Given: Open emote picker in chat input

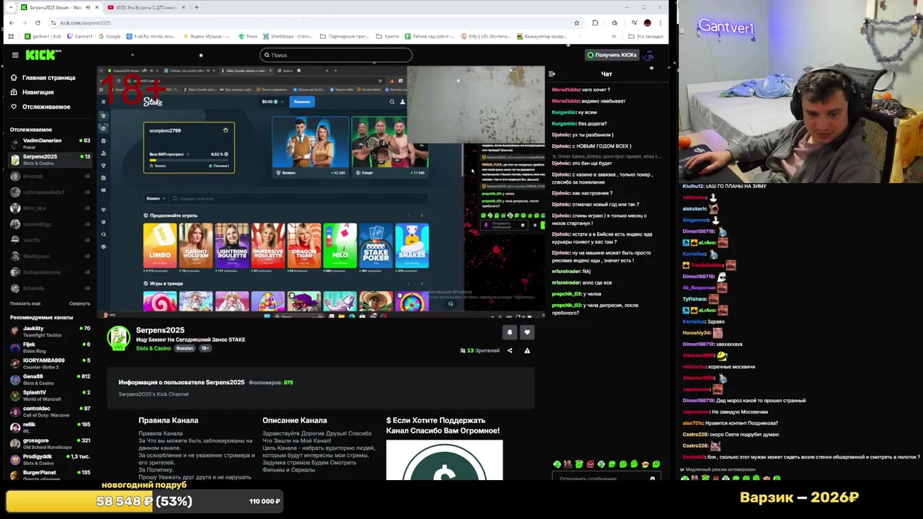Looking at the screenshot, I should tap(652, 479).
